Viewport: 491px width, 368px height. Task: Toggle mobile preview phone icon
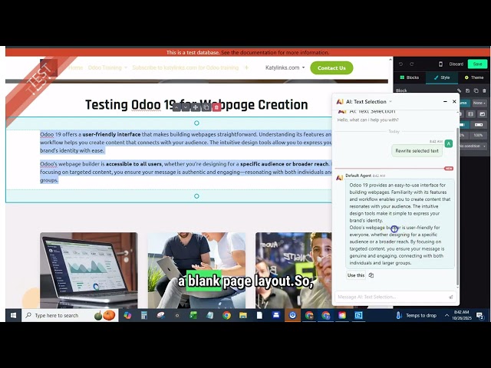pos(440,64)
